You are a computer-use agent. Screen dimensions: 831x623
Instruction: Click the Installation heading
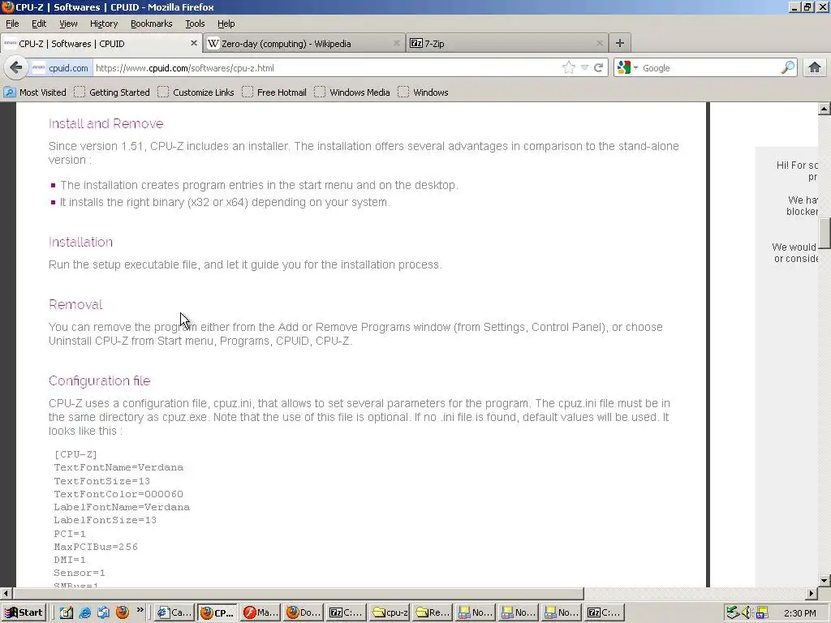[x=80, y=242]
